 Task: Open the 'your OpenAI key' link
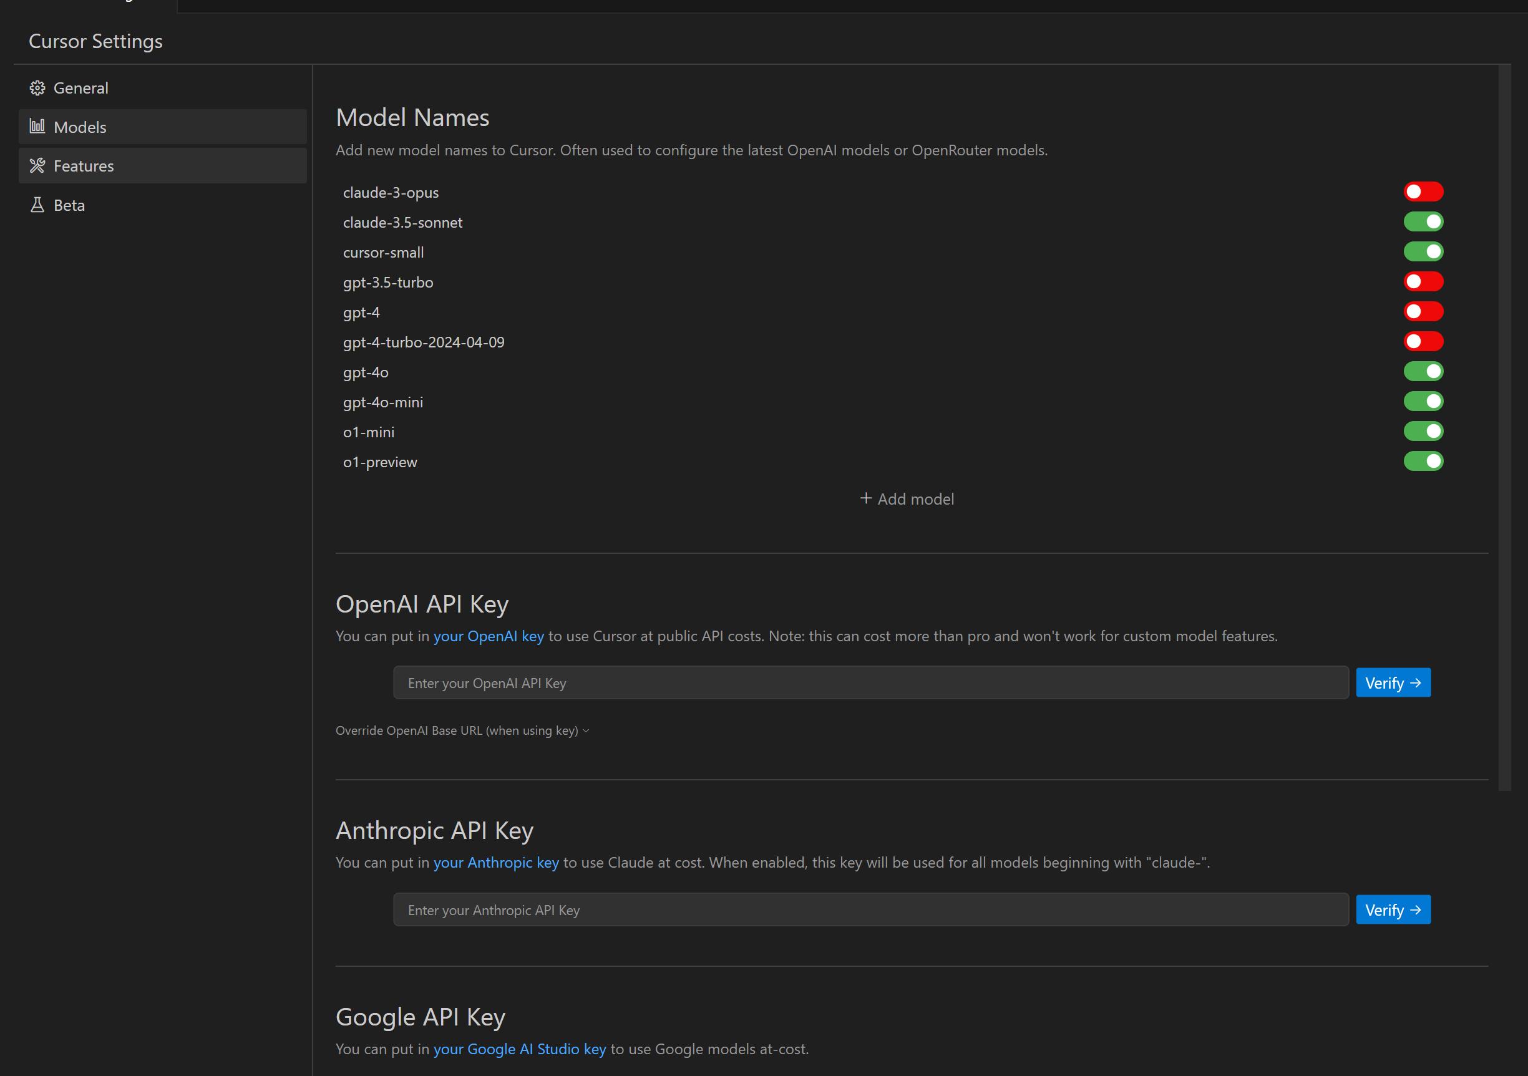coord(489,636)
